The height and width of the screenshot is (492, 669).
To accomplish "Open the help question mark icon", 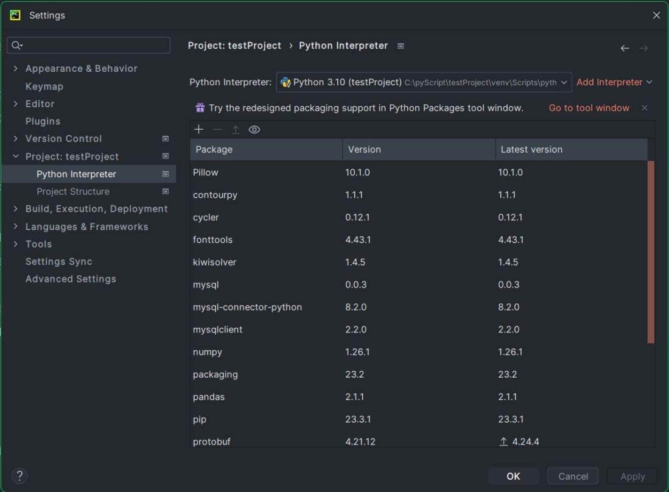I will point(19,476).
